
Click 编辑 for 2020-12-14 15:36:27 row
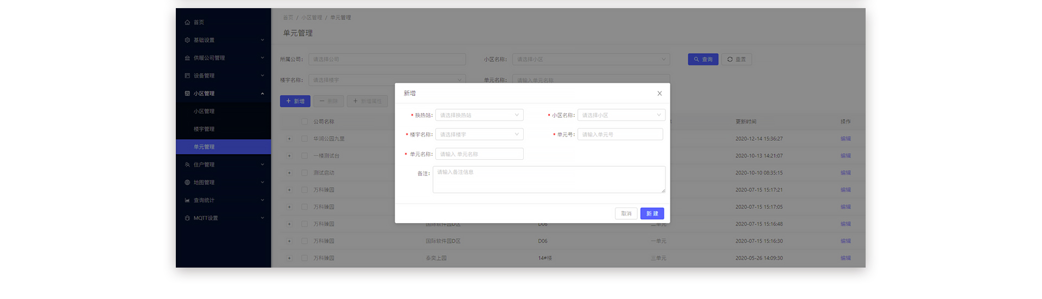coord(846,139)
